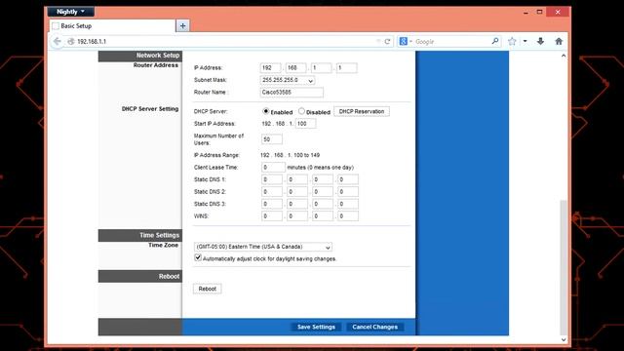Click the Router Name field
The height and width of the screenshot is (351, 624).
(292, 93)
